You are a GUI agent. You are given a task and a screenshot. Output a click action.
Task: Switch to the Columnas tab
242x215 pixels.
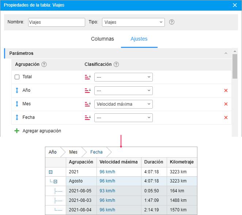(x=102, y=39)
